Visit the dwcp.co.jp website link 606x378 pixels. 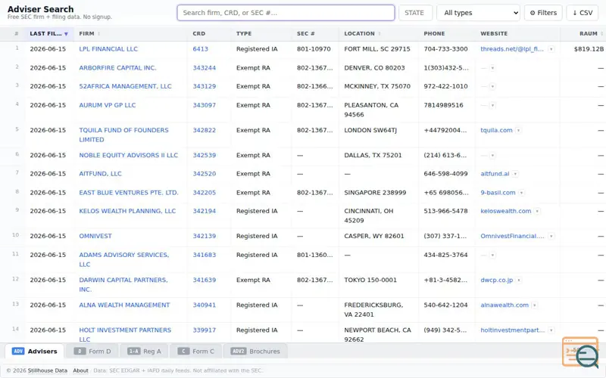[x=497, y=280]
